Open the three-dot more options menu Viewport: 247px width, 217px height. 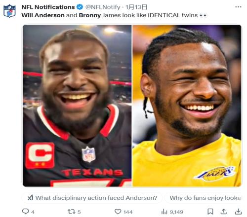pyautogui.click(x=238, y=7)
